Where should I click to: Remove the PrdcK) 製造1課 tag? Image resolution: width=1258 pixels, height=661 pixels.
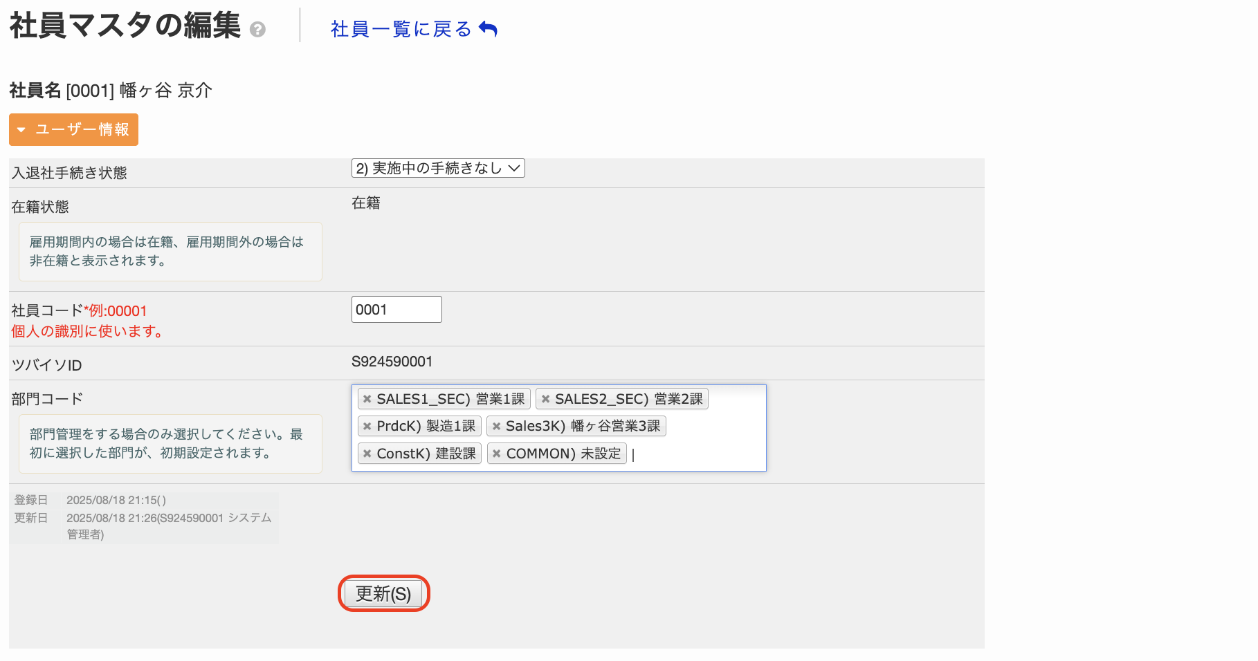pyautogui.click(x=367, y=427)
